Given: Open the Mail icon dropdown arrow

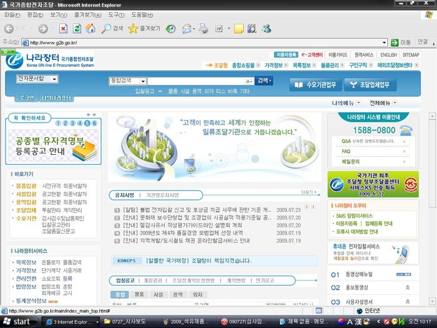Looking at the screenshot, I should point(194,29).
